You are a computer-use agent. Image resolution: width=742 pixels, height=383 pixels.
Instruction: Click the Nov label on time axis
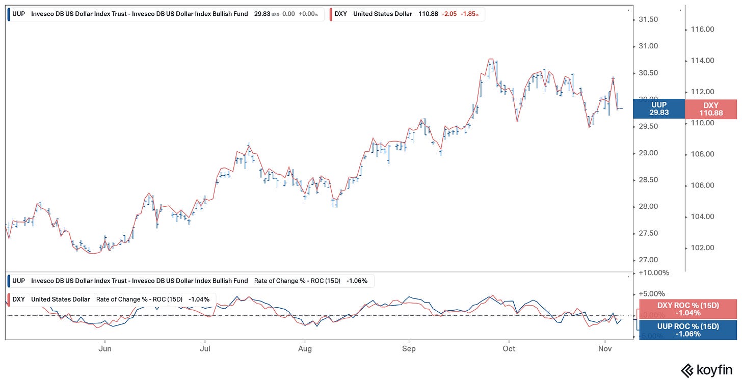(605, 349)
